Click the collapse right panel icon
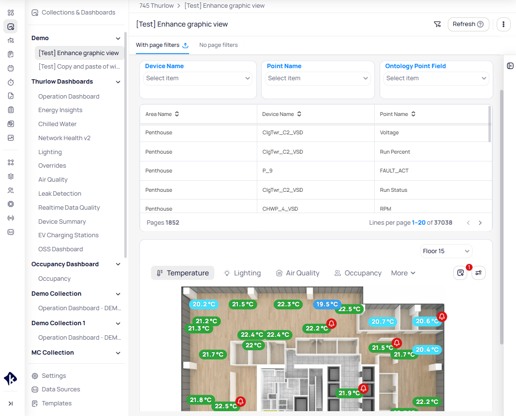Image resolution: width=516 pixels, height=416 pixels. coord(510,66)
